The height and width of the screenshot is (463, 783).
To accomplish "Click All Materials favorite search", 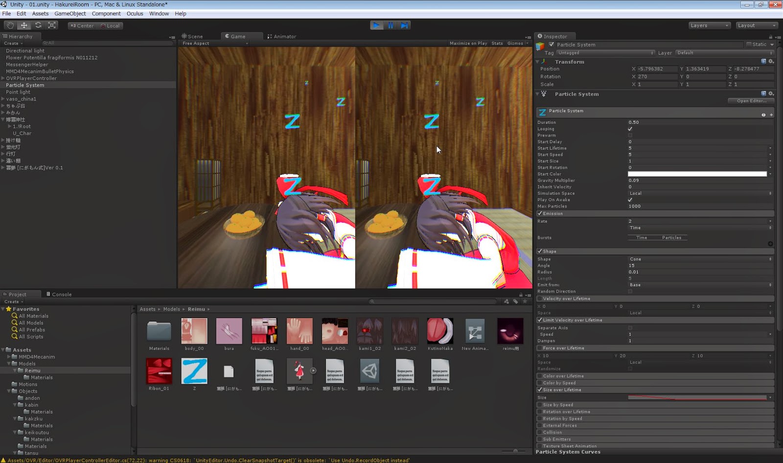I will pos(33,316).
